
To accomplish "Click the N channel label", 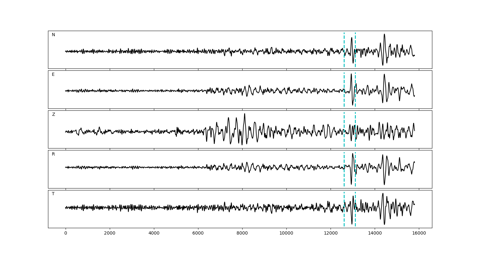I will 53,35.
